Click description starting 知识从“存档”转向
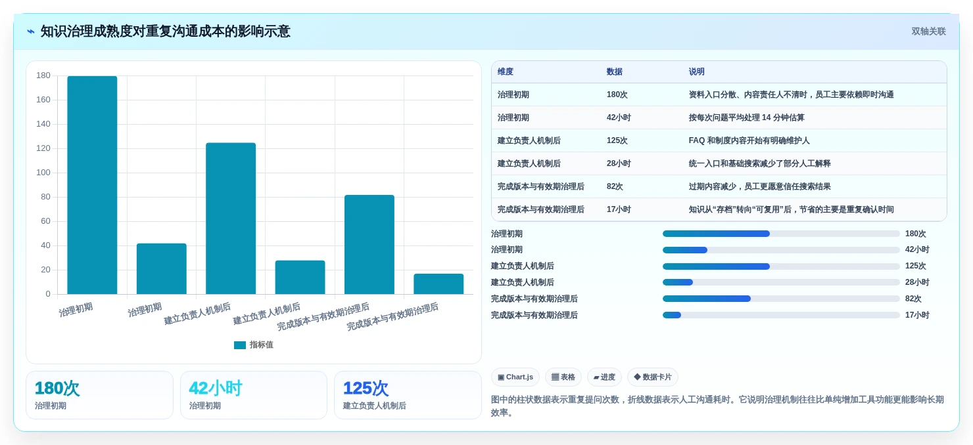This screenshot has width=973, height=445. pyautogui.click(x=792, y=209)
